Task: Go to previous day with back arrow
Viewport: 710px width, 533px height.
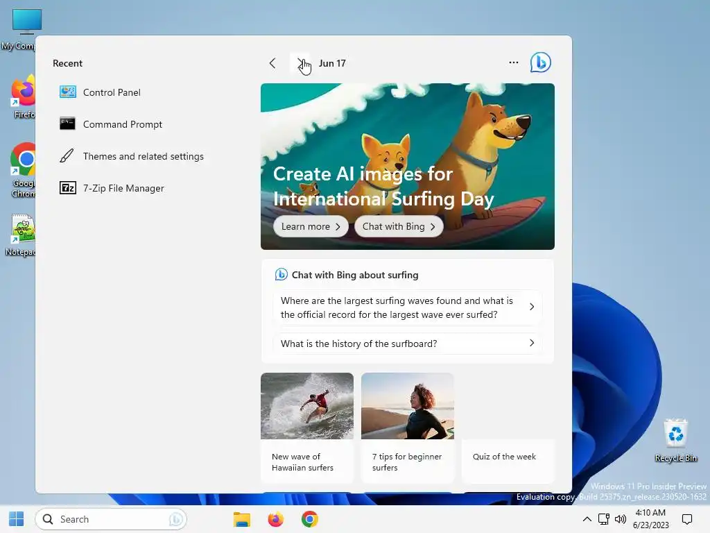Action: coord(272,63)
